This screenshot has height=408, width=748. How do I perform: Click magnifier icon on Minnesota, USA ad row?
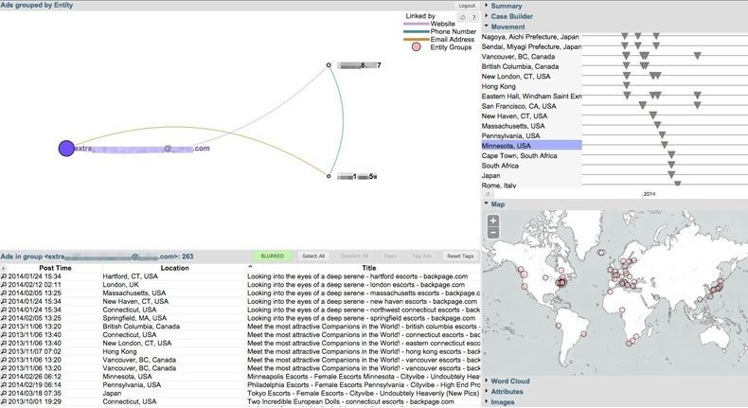click(4, 377)
